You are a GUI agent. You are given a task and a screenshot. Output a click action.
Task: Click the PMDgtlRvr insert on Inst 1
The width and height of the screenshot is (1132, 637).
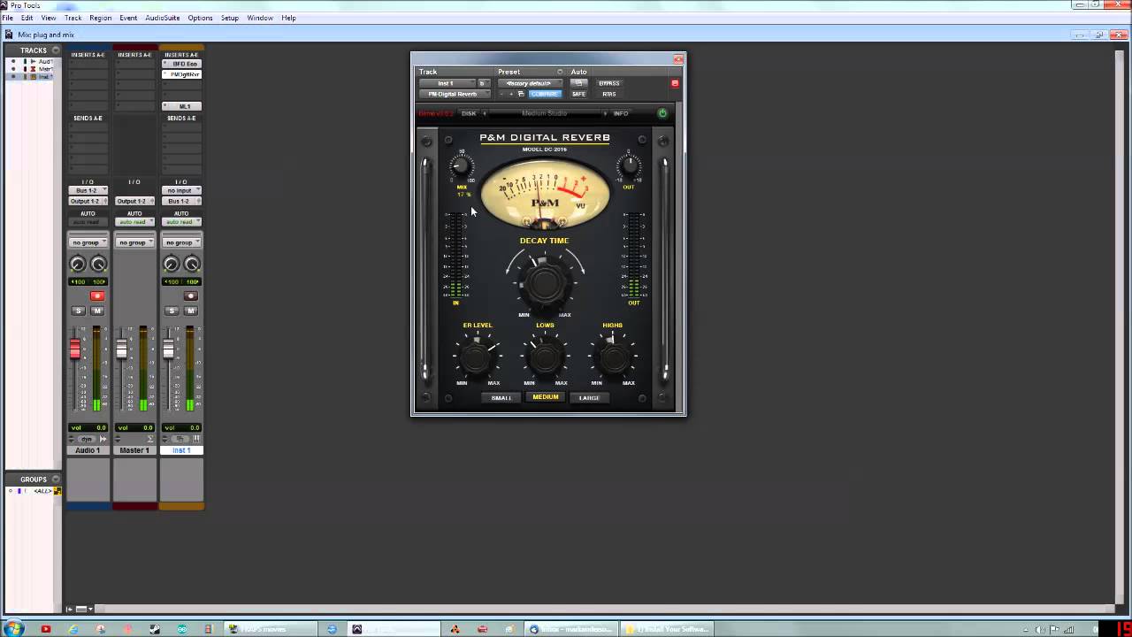(x=181, y=74)
